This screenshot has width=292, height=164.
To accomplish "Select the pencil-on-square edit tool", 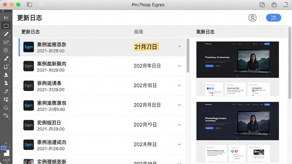I will coord(6,67).
